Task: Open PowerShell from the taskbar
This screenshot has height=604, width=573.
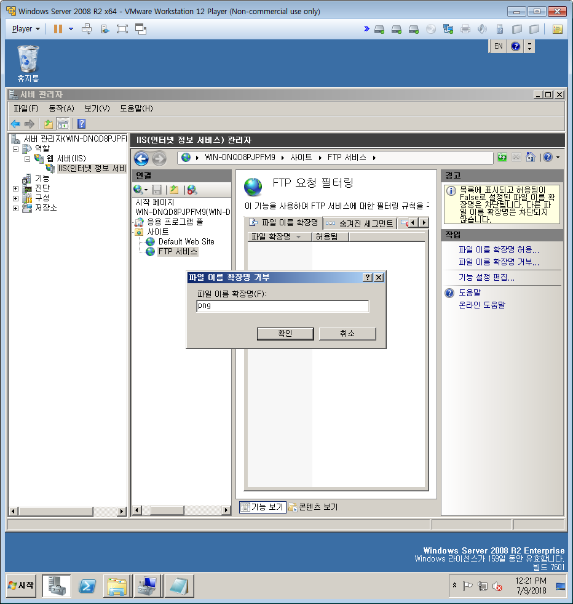Action: (87, 586)
